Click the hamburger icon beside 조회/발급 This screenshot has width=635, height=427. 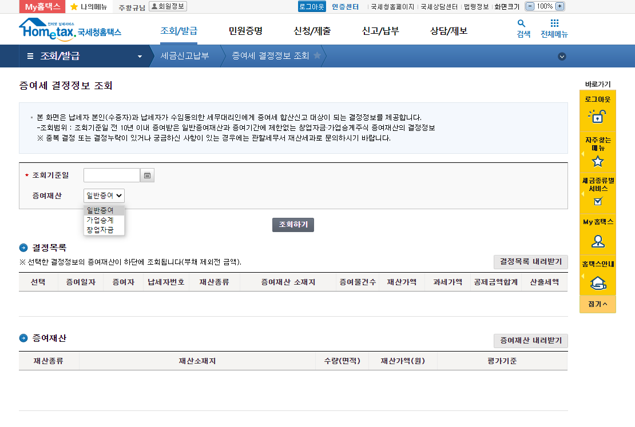tap(30, 56)
